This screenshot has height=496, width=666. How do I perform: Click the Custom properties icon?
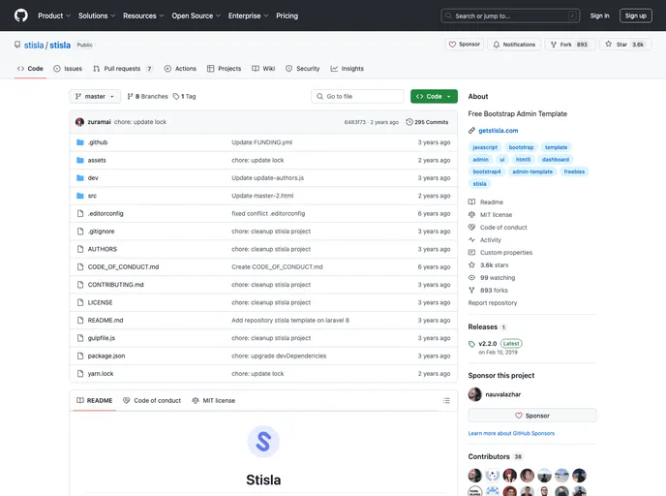point(471,253)
